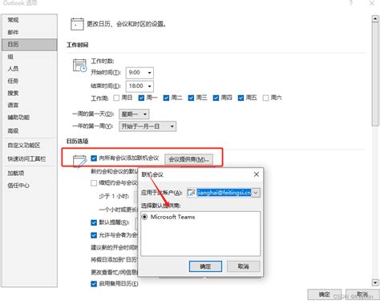Viewport: 380px width, 304px height.
Task: Open the 结束时间 18:00 dropdown
Action: pos(139,86)
